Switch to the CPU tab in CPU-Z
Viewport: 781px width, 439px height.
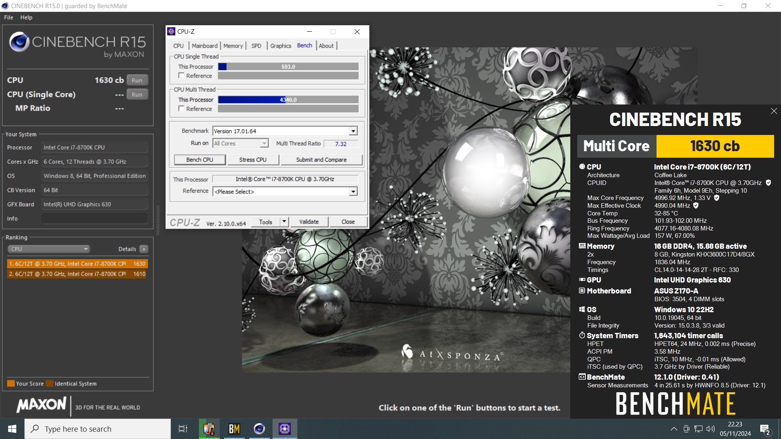pyautogui.click(x=178, y=46)
